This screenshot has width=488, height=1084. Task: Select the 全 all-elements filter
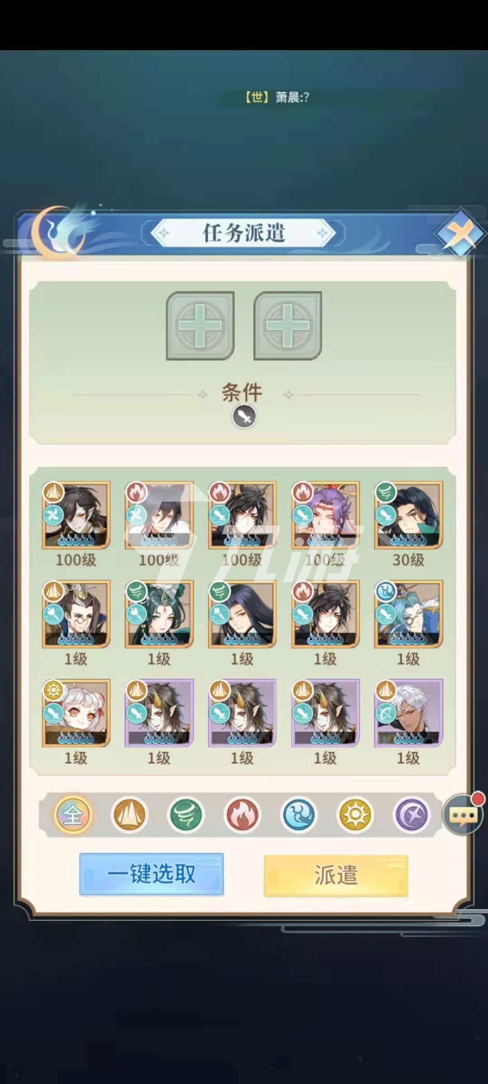click(73, 815)
